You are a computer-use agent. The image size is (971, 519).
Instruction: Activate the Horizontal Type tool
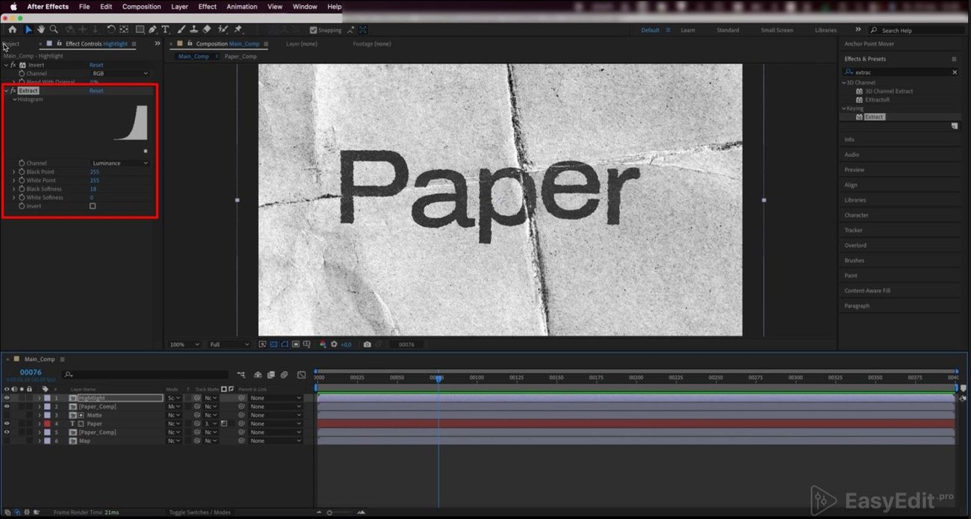click(x=165, y=30)
